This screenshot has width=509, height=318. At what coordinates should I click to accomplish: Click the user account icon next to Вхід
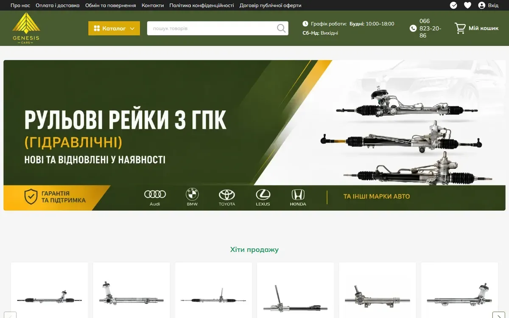pos(481,5)
